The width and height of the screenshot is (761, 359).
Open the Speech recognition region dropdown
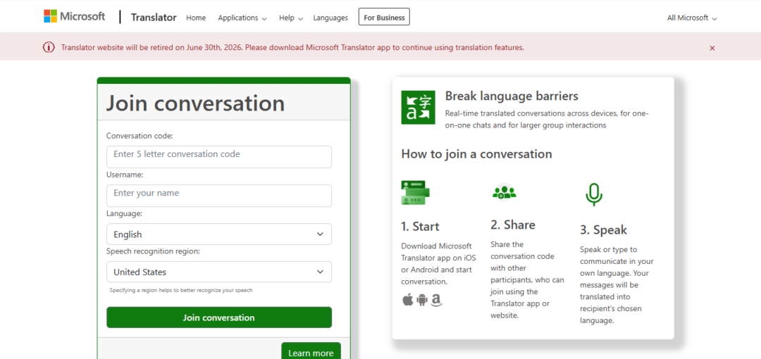[x=218, y=272]
